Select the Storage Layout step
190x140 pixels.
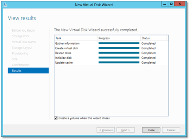[x=22, y=47]
